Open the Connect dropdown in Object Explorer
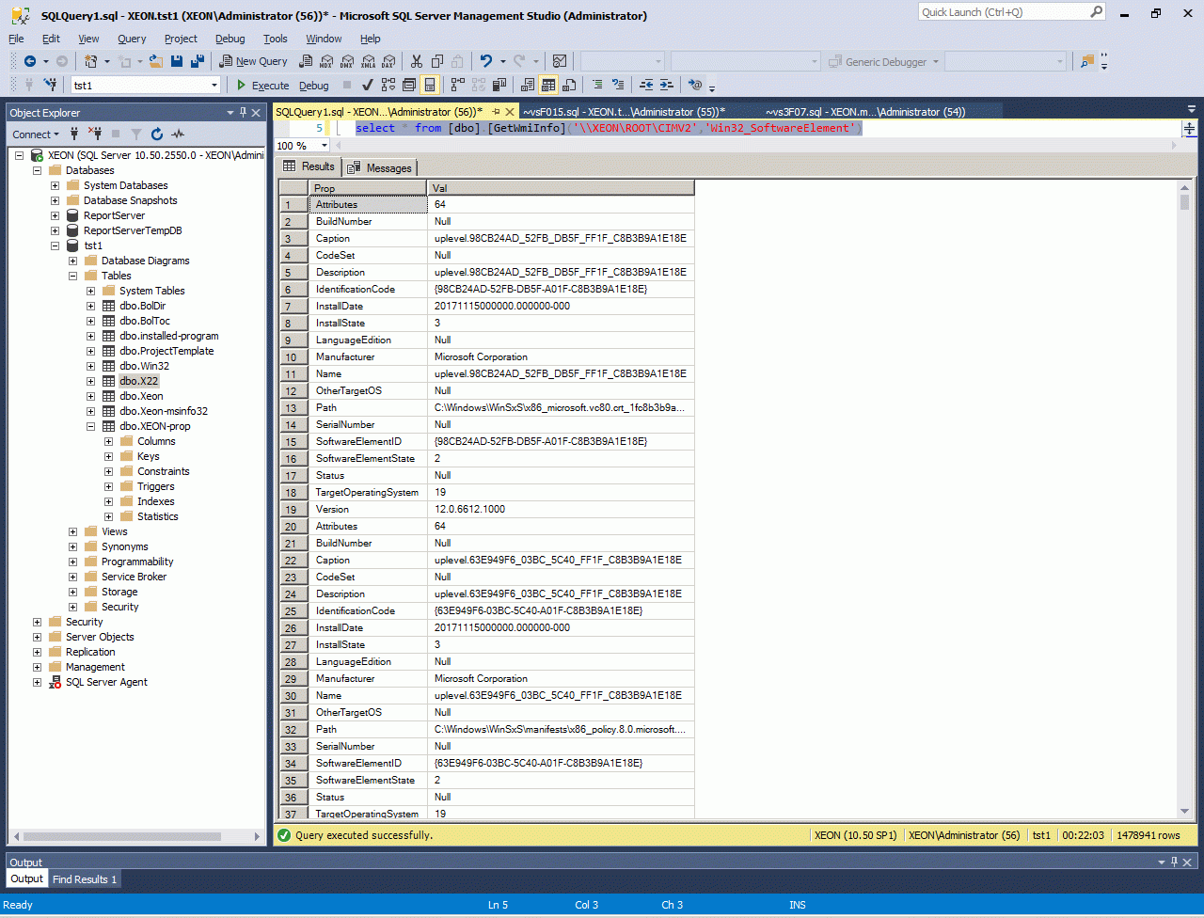Screen dimensions: 1204x918 (x=36, y=135)
